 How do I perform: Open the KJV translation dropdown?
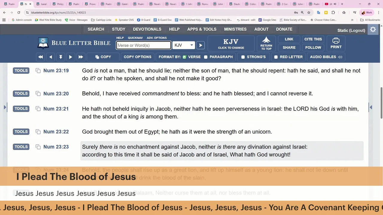coord(184,45)
